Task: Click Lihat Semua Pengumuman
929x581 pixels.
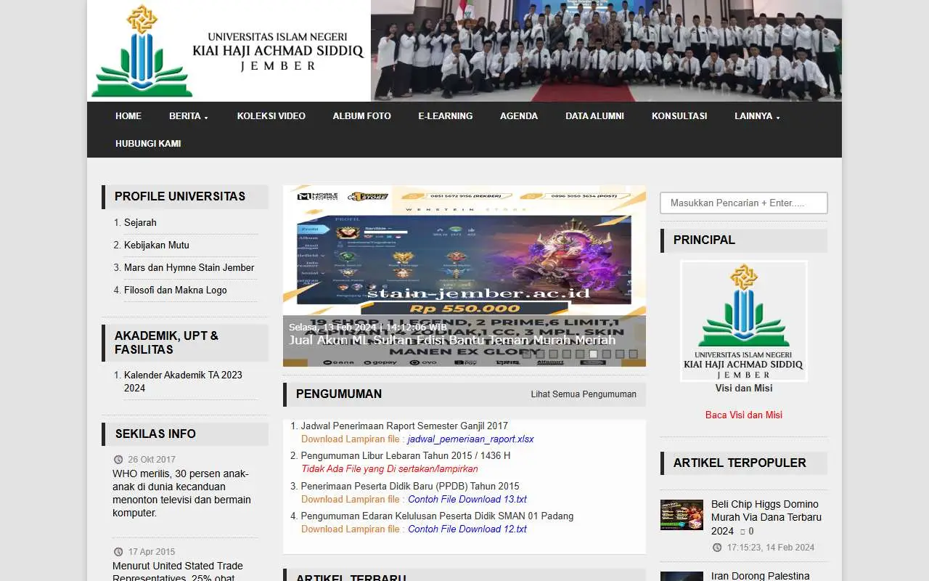Action: (x=584, y=394)
